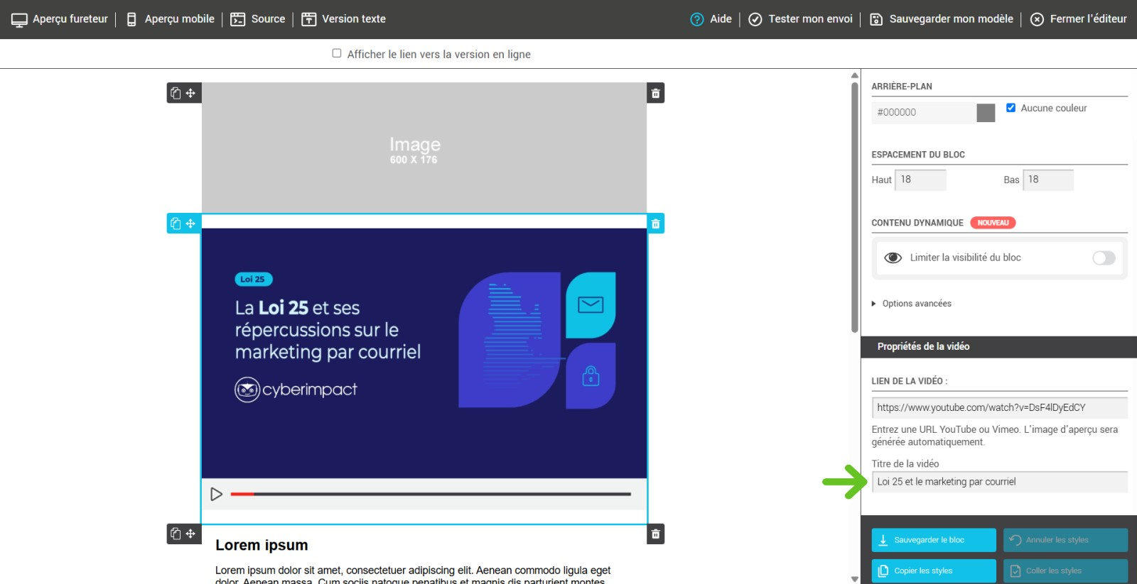This screenshot has height=584, width=1137.
Task: Open the background color swatch
Action: (985, 113)
